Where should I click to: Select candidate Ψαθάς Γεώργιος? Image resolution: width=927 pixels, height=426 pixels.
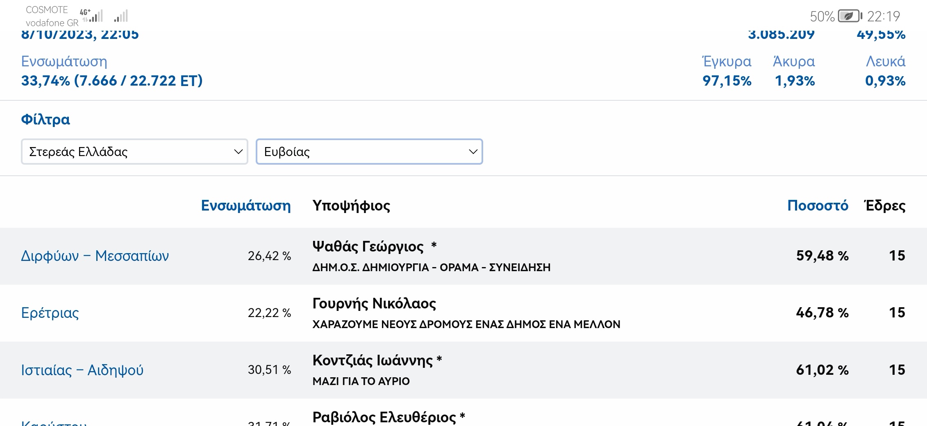click(x=368, y=247)
